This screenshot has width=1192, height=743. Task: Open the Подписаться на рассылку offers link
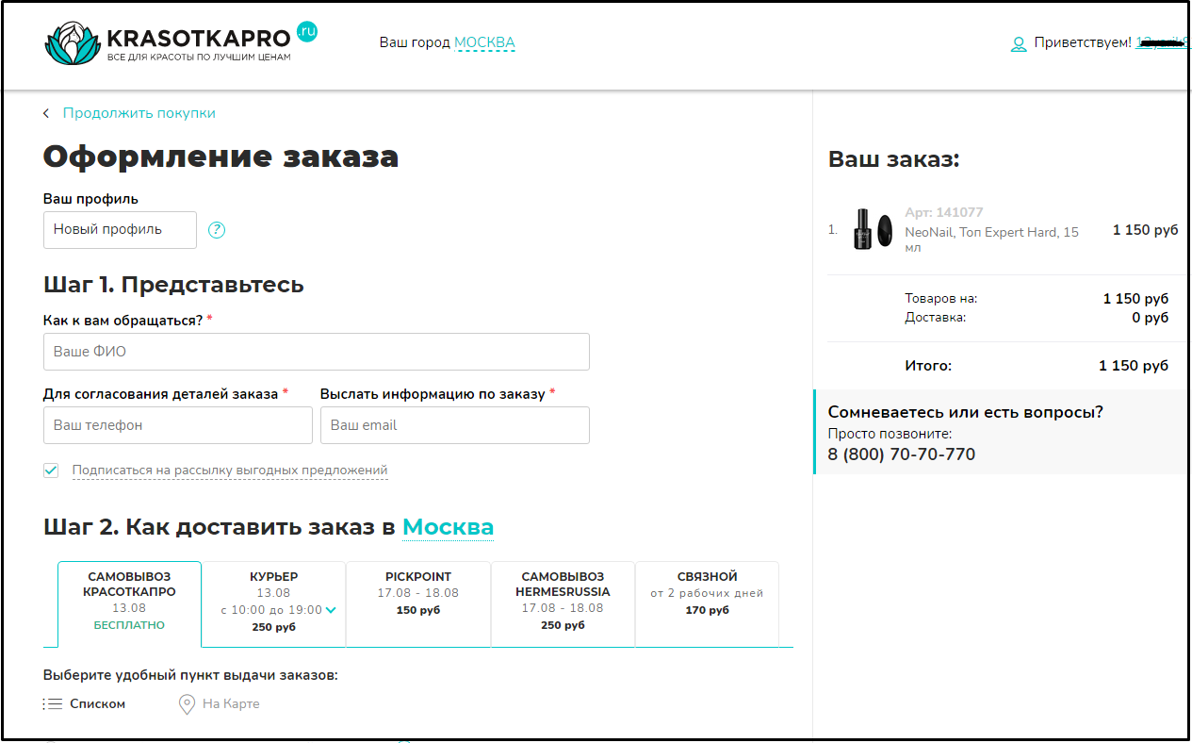[x=230, y=470]
